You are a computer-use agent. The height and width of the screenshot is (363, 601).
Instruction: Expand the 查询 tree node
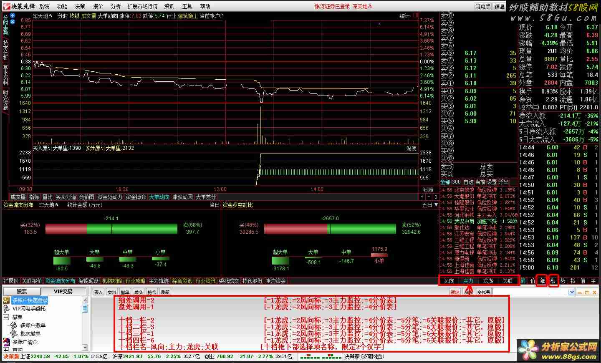pos(6,350)
